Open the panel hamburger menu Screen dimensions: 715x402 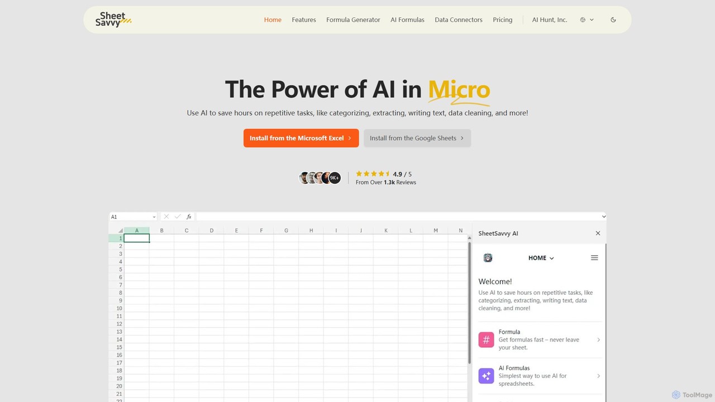[x=594, y=258]
